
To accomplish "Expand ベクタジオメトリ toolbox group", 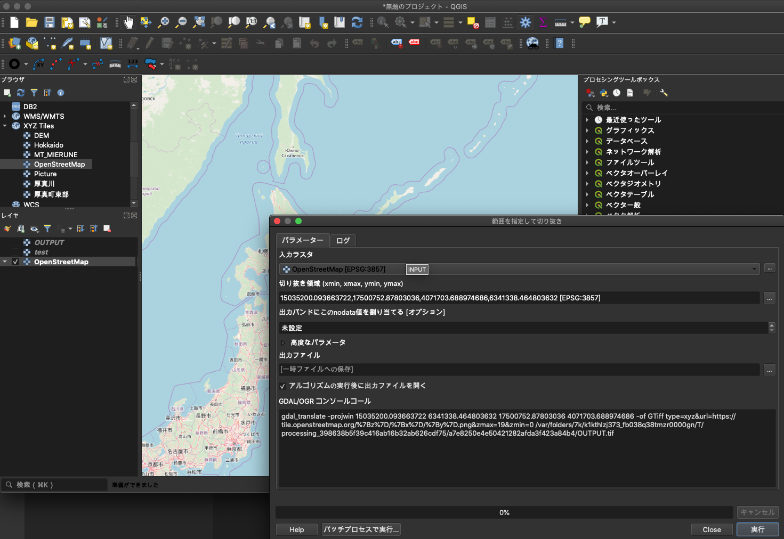I will [587, 184].
